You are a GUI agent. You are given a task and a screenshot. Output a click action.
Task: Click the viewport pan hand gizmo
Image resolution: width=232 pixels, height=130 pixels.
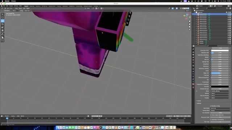pos(190,24)
